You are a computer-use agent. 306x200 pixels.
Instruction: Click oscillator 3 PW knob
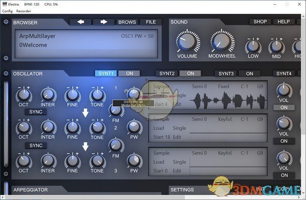tap(134, 161)
